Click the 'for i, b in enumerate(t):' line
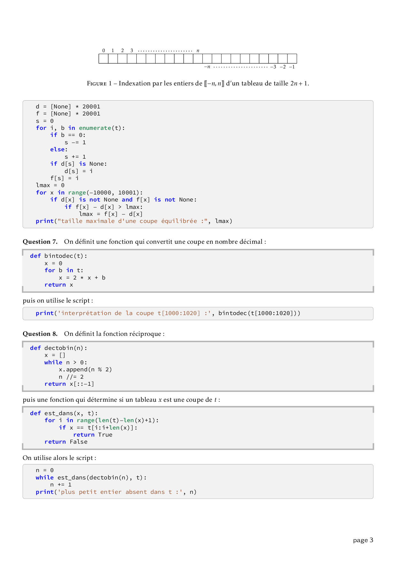 tap(80, 128)
